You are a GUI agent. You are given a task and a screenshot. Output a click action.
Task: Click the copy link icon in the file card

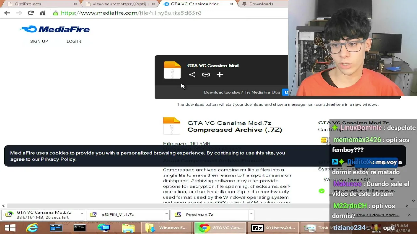[206, 75]
